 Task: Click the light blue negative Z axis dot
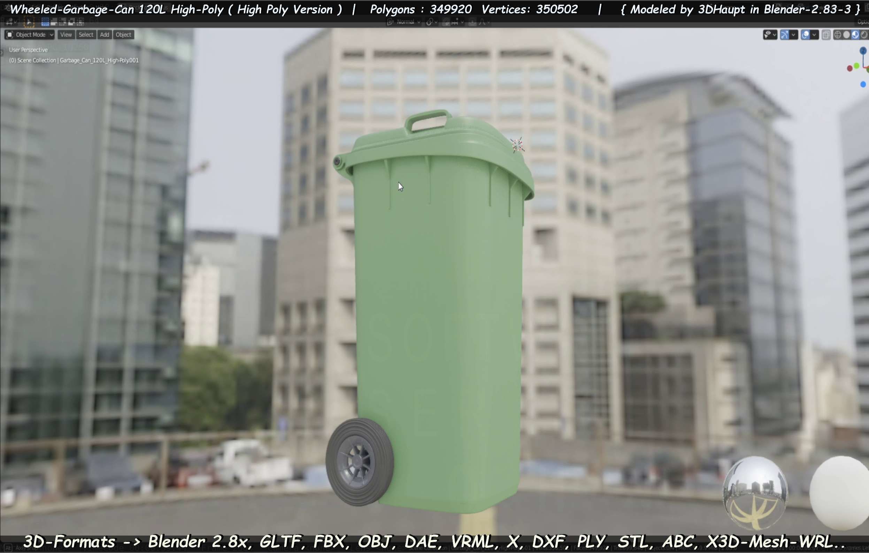click(x=863, y=84)
